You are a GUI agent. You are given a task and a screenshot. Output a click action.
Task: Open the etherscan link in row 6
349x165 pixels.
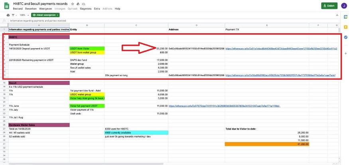click(281, 48)
